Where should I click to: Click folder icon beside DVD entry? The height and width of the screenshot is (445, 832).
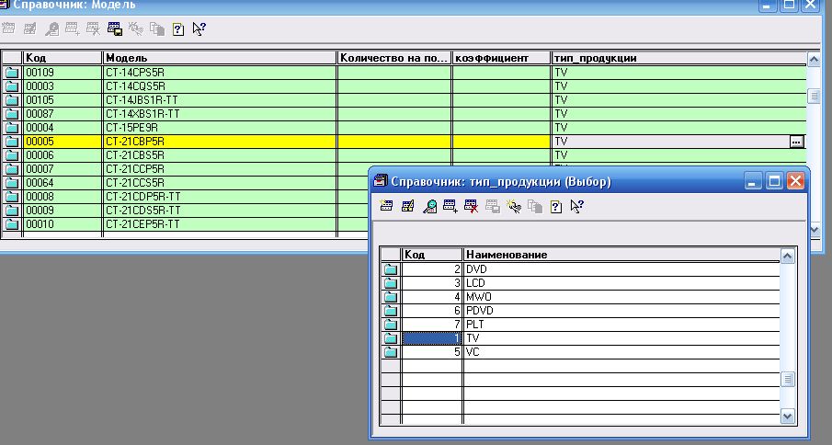pos(391,269)
